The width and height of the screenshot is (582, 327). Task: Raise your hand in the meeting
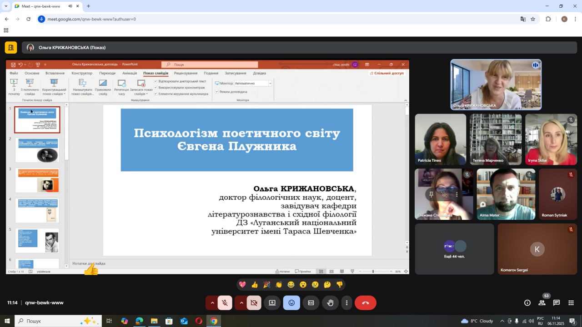click(331, 303)
